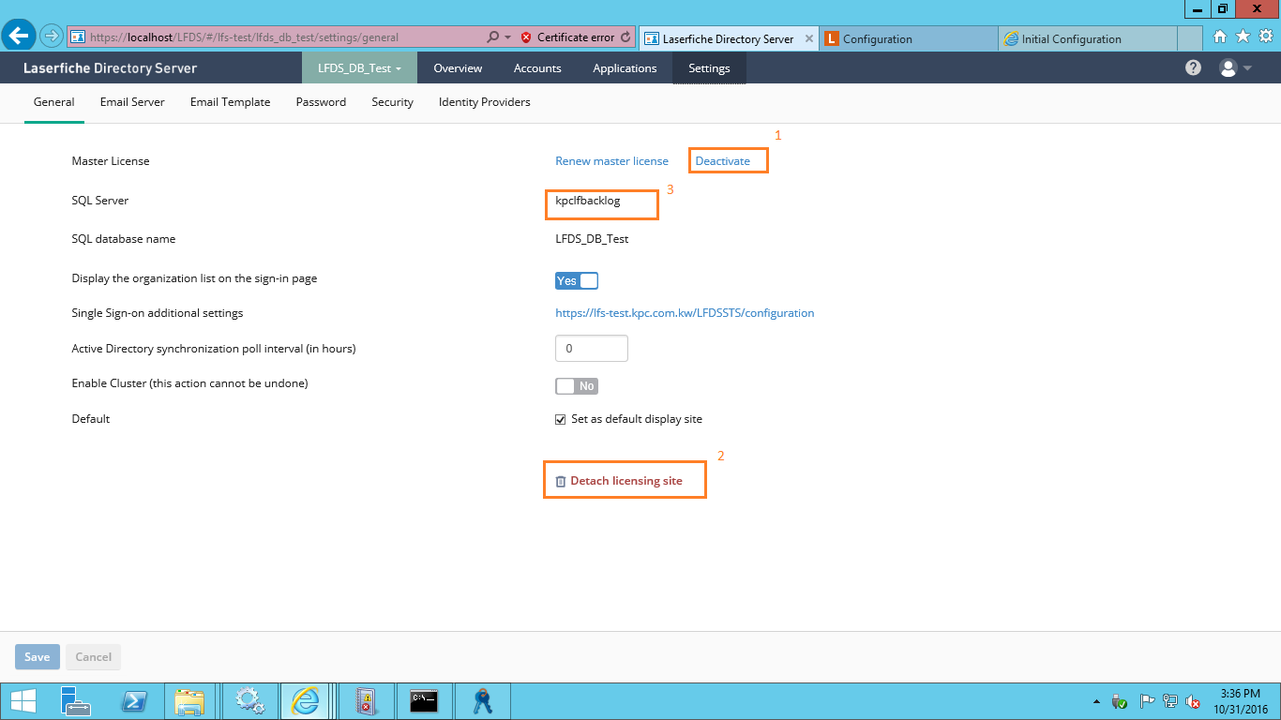Click the USB device tray icon
The image size is (1281, 720).
(1120, 701)
